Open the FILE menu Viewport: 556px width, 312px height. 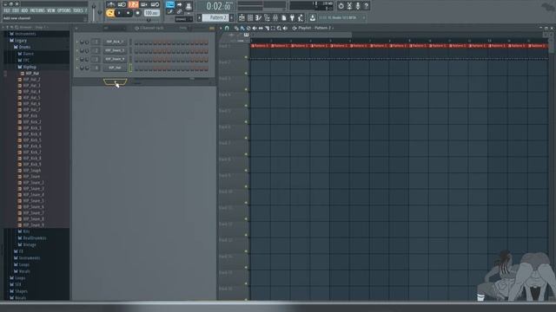pyautogui.click(x=6, y=10)
